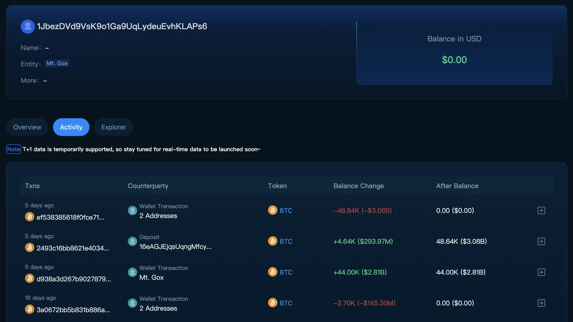Open counterparty address 16eAGJEjqsUqngMfcy
Screen dimensions: 573x322
pyautogui.click(x=175, y=247)
